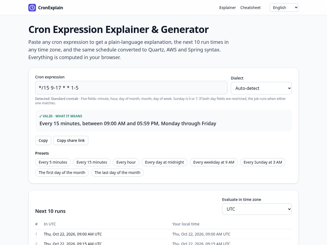The image size is (327, 245).
Task: Select the Every day at midnight preset
Action: coord(164,162)
